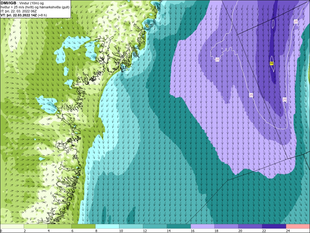Click the legend scale number 12
This screenshot has height=233, width=310.
pos(145,231)
